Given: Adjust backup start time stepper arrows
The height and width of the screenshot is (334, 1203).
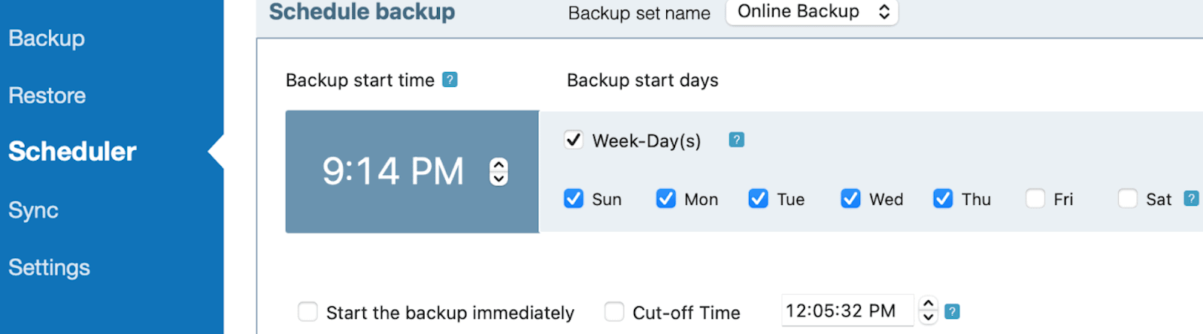Looking at the screenshot, I should coord(498,171).
